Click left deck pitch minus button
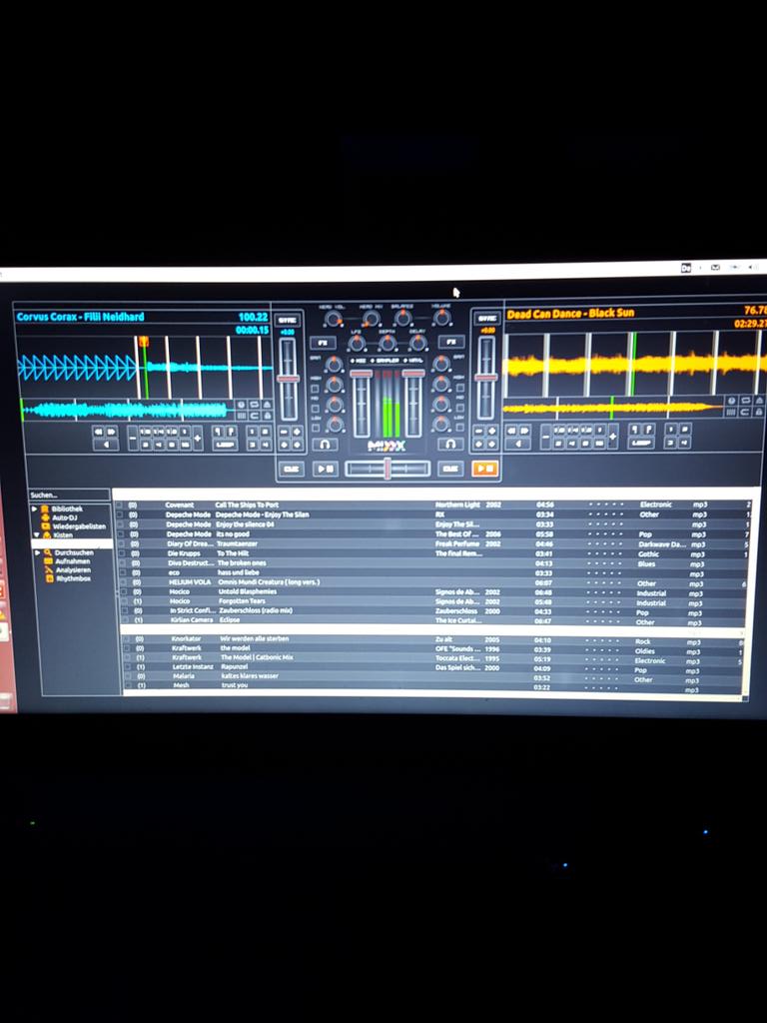 (x=285, y=432)
